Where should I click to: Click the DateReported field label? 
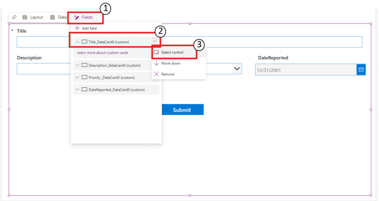(x=273, y=58)
